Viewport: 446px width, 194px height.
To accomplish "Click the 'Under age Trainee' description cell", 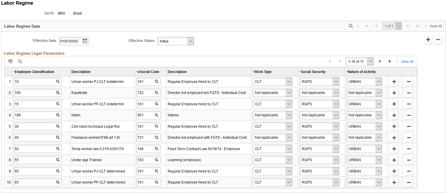I will point(86,160).
